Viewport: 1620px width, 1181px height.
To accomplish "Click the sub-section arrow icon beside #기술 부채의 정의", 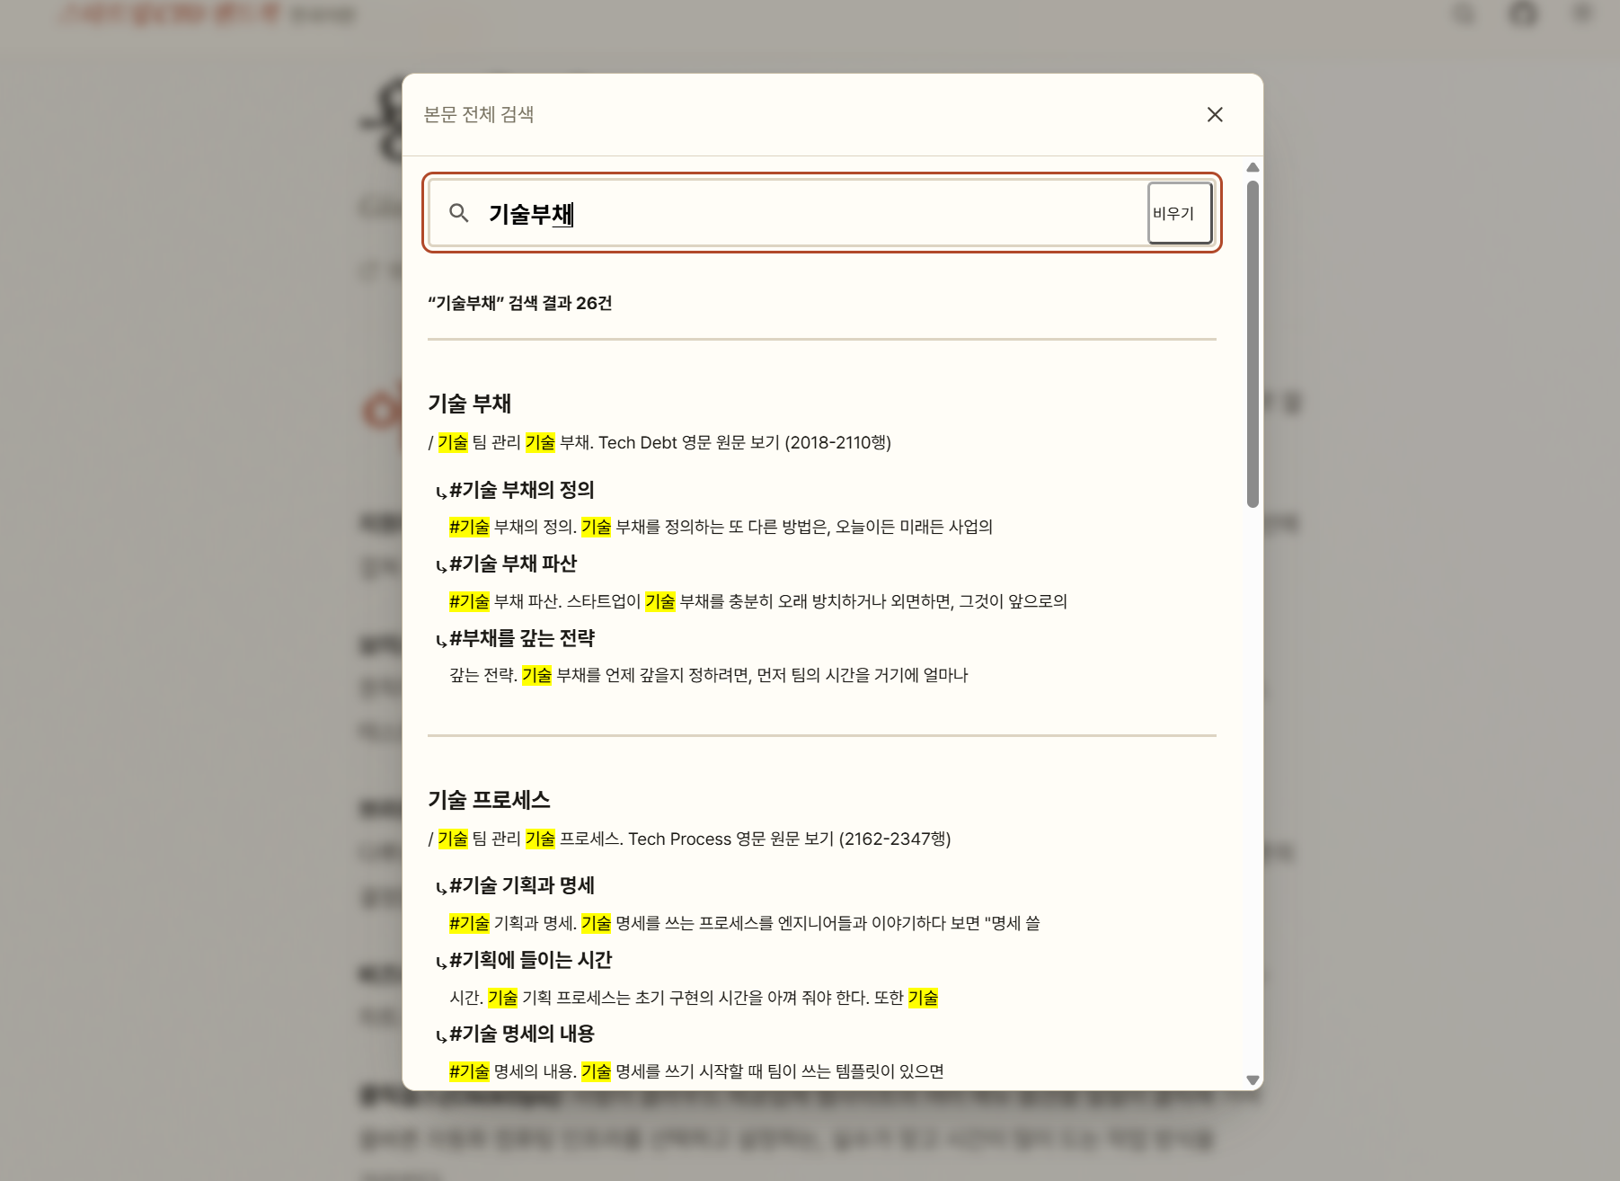I will (x=441, y=492).
